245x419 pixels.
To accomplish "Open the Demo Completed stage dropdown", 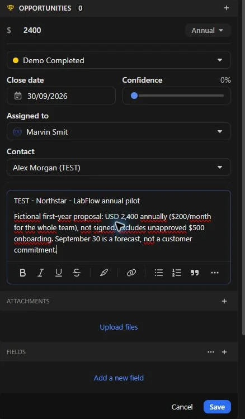I will [x=119, y=60].
